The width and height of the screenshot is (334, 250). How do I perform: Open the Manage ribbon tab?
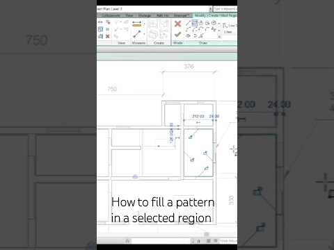coord(145,15)
